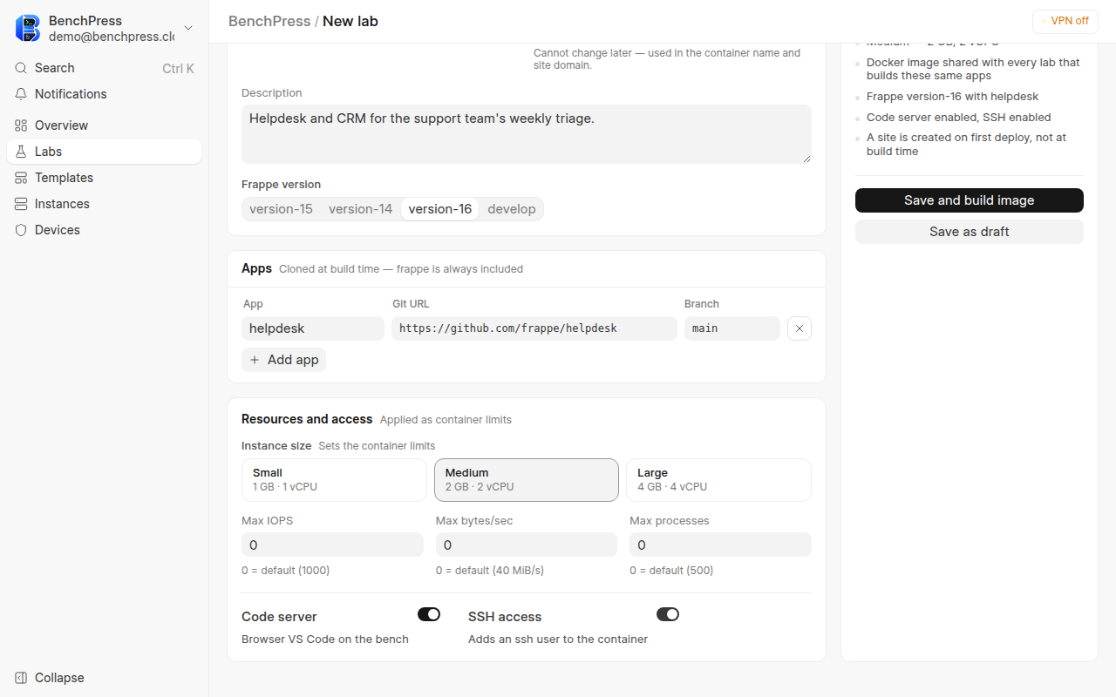Viewport: 1116px width, 697px height.
Task: Click the Branch field main
Action: click(x=732, y=328)
